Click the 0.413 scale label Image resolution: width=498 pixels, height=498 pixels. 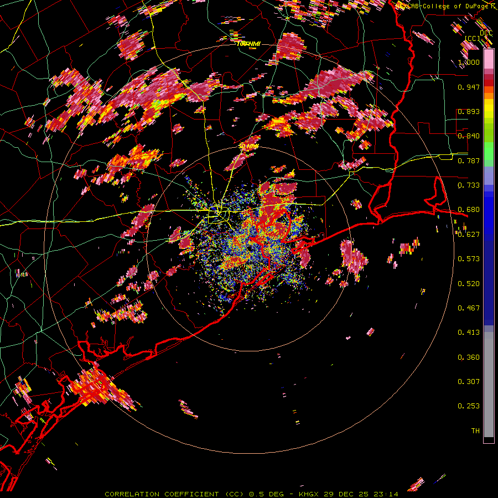point(469,333)
